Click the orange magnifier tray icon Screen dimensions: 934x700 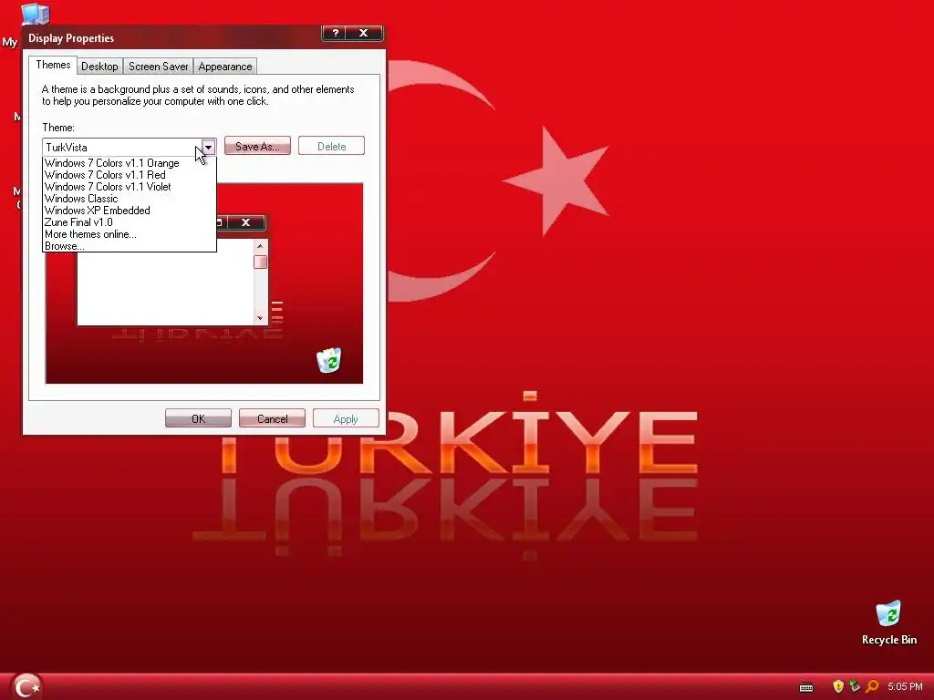(872, 686)
